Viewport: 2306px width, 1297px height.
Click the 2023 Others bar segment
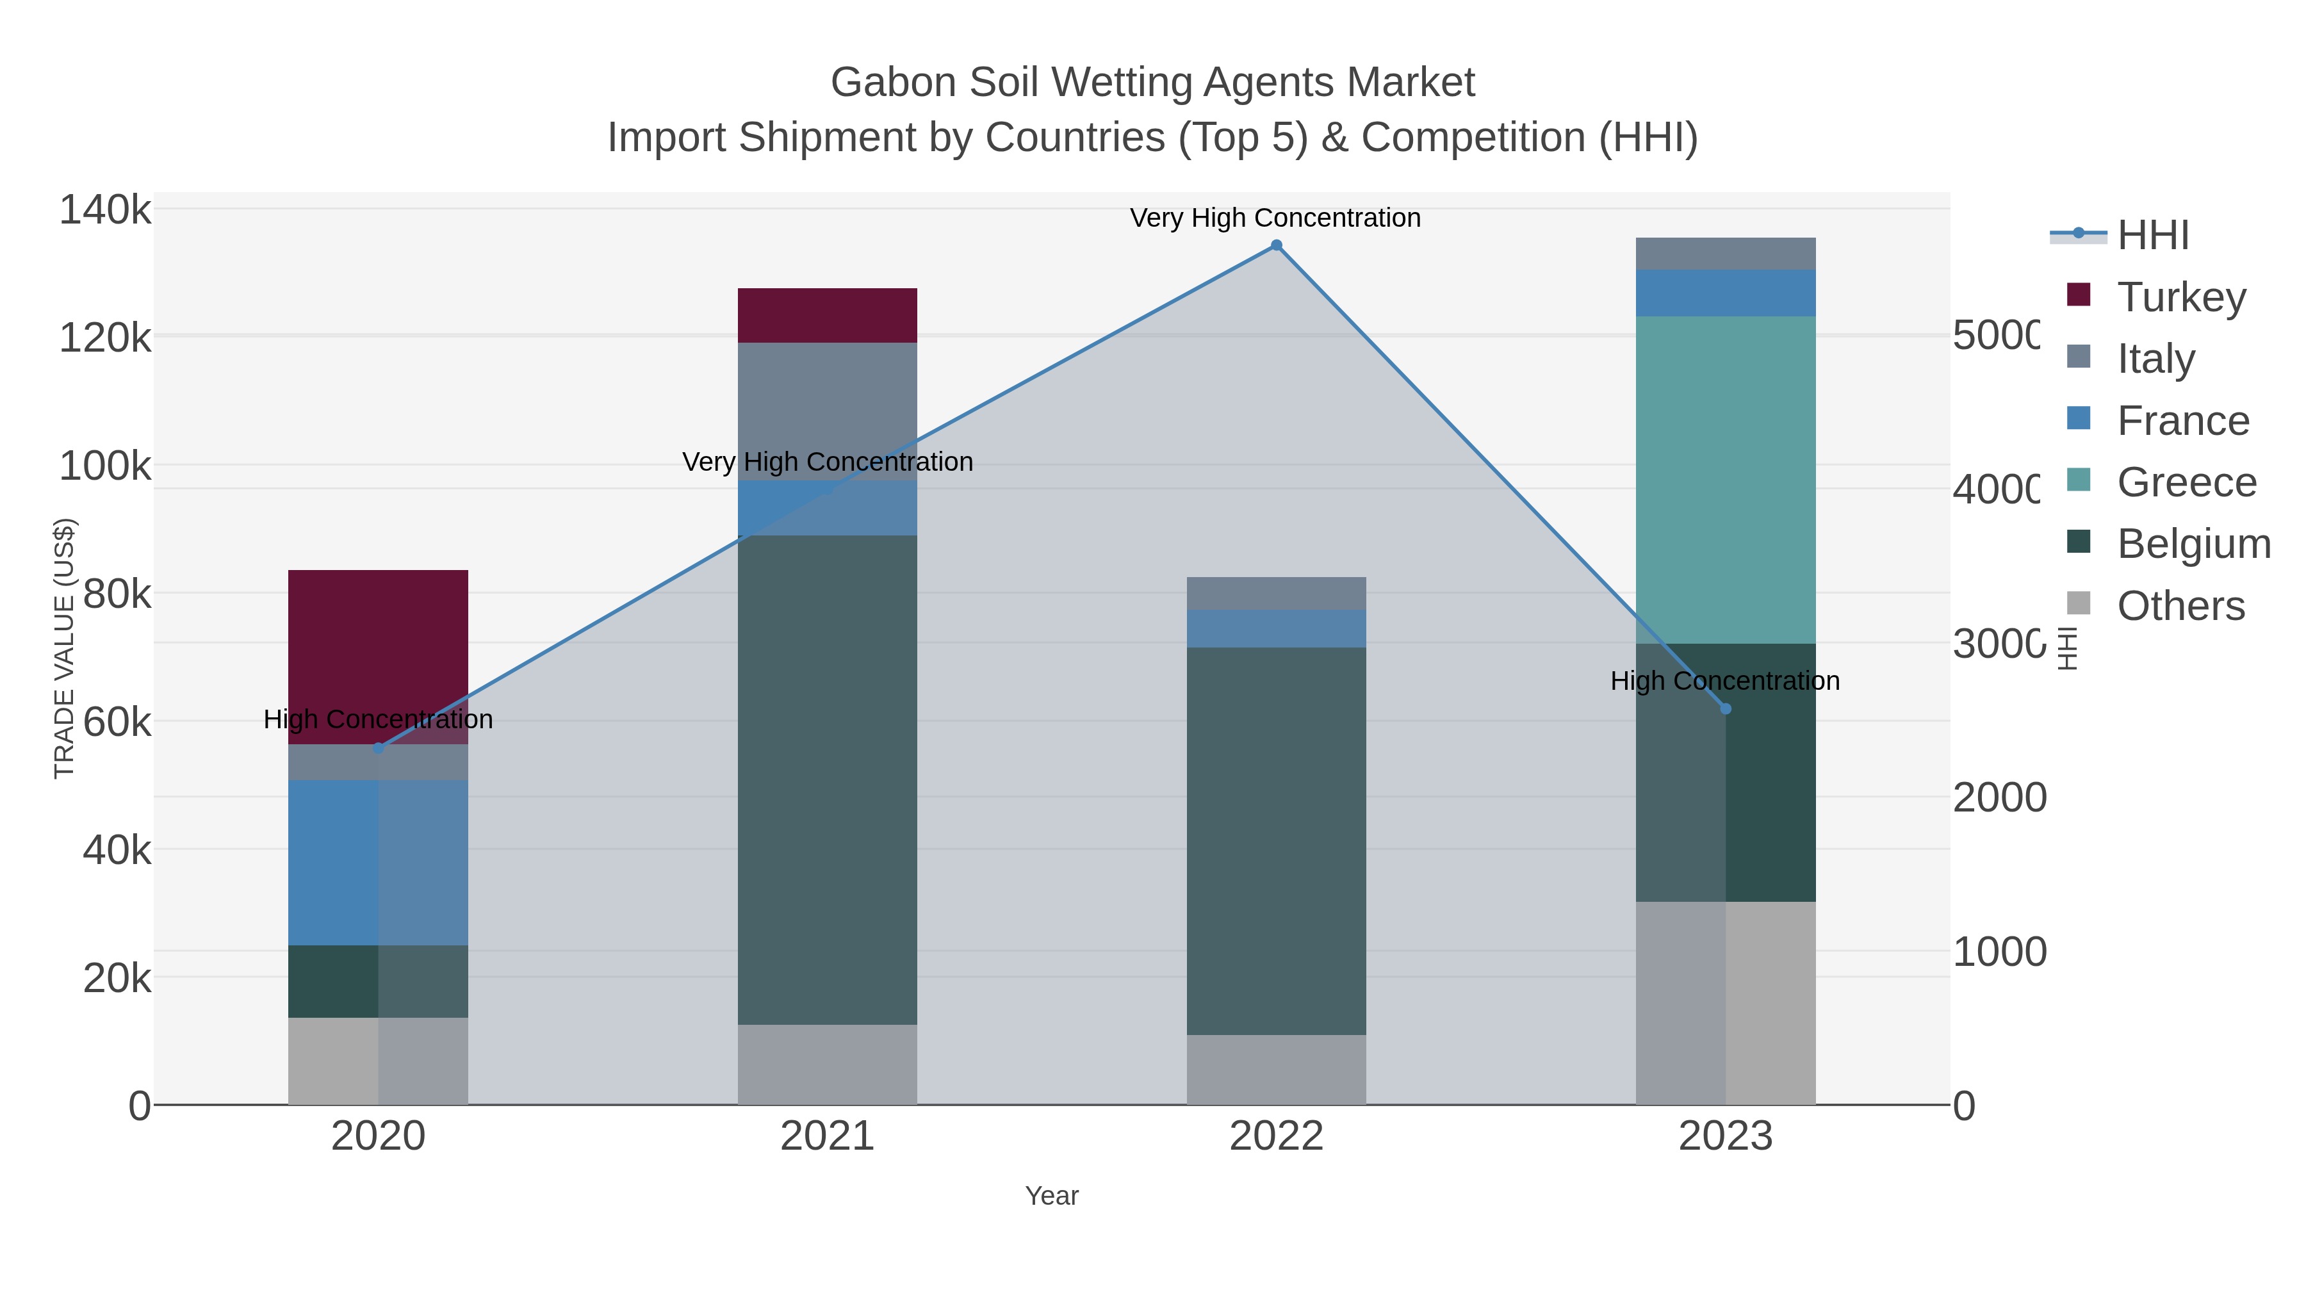[1726, 1004]
